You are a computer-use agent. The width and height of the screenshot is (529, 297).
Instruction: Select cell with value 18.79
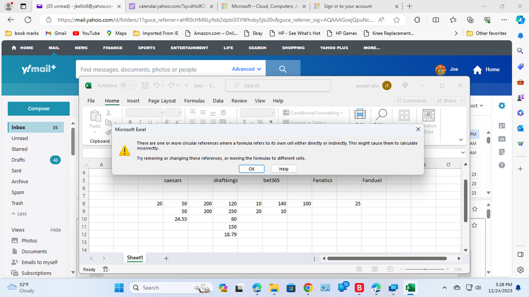click(x=225, y=234)
